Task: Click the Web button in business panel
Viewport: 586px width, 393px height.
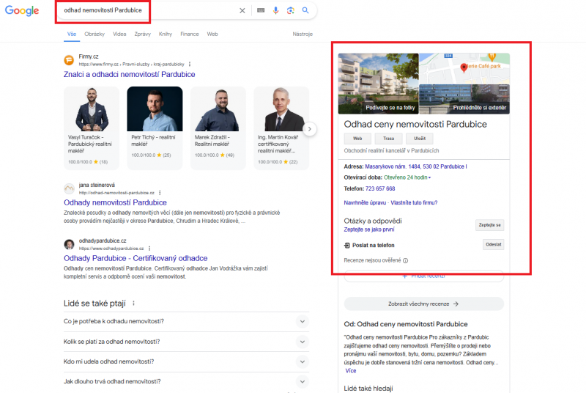Action: click(x=357, y=139)
